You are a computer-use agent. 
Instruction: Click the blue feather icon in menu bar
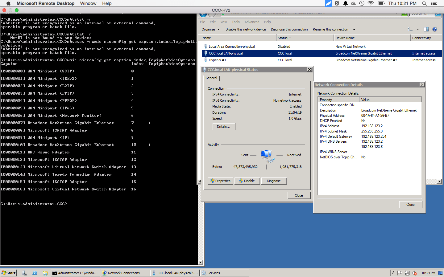[329, 3]
